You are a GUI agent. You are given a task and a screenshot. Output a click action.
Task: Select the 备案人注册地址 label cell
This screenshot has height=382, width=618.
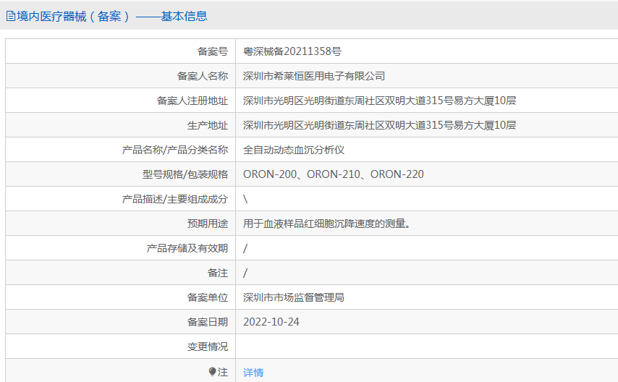pyautogui.click(x=121, y=101)
